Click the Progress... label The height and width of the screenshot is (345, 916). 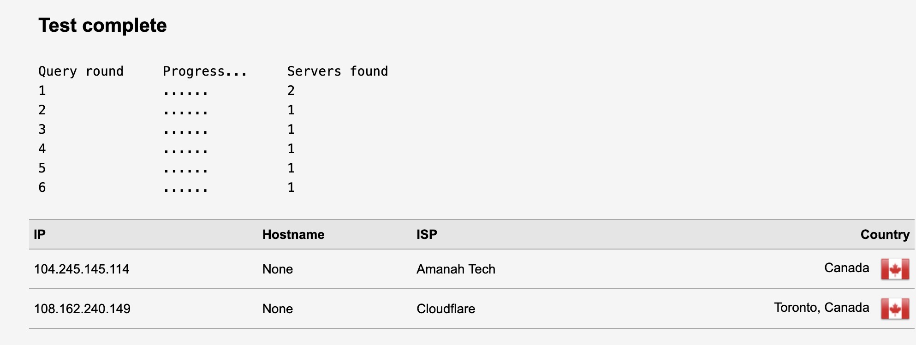pyautogui.click(x=205, y=71)
